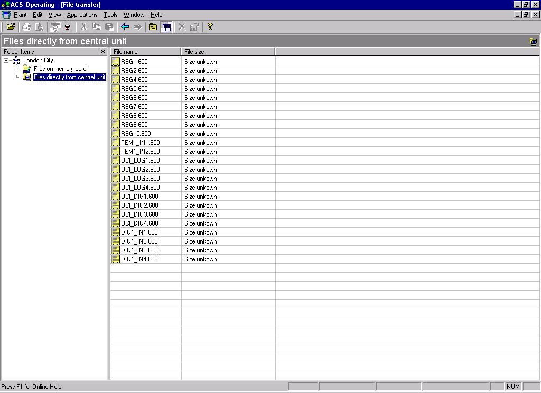Image resolution: width=541 pixels, height=393 pixels.
Task: Open the View menu
Action: pos(54,15)
